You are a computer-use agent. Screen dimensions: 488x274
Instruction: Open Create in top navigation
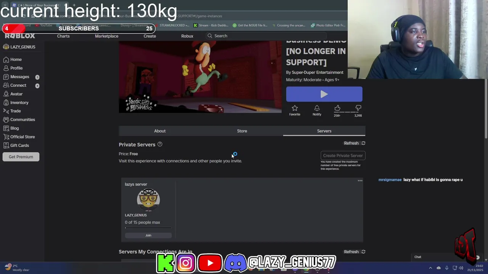pyautogui.click(x=150, y=36)
